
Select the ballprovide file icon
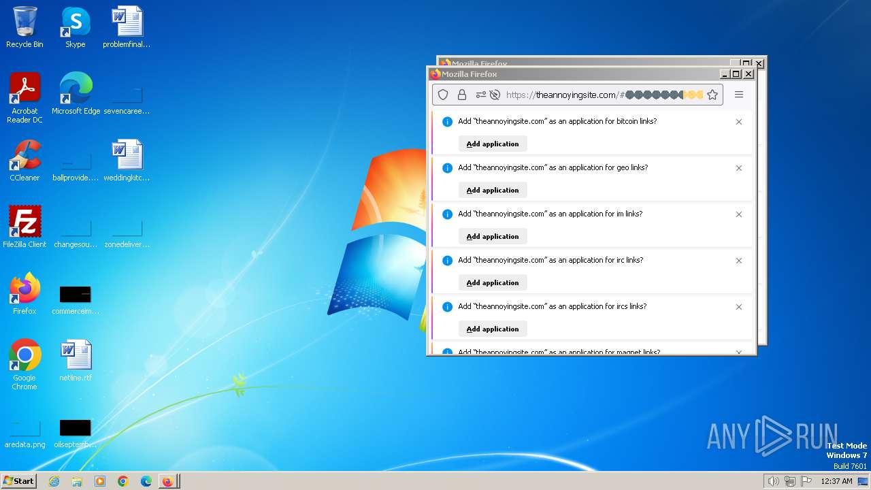(x=76, y=167)
